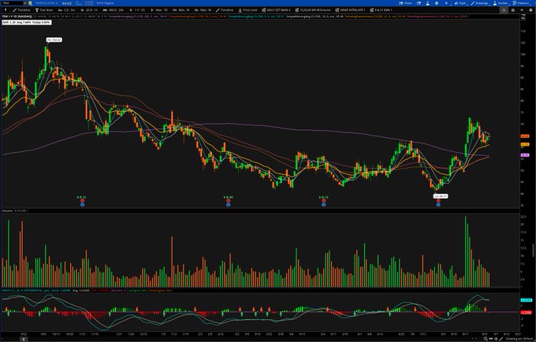Image resolution: width=536 pixels, height=342 pixels.
Task: Load the 10,50,40 WK W/Volume study set
Action: click(313, 10)
